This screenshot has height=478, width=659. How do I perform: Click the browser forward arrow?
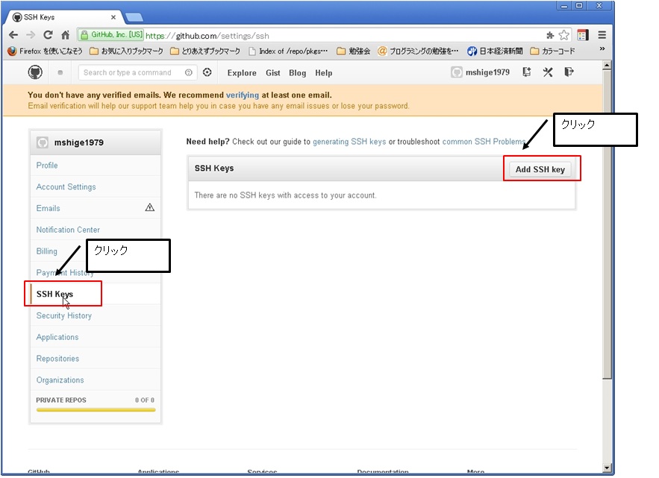tap(31, 35)
